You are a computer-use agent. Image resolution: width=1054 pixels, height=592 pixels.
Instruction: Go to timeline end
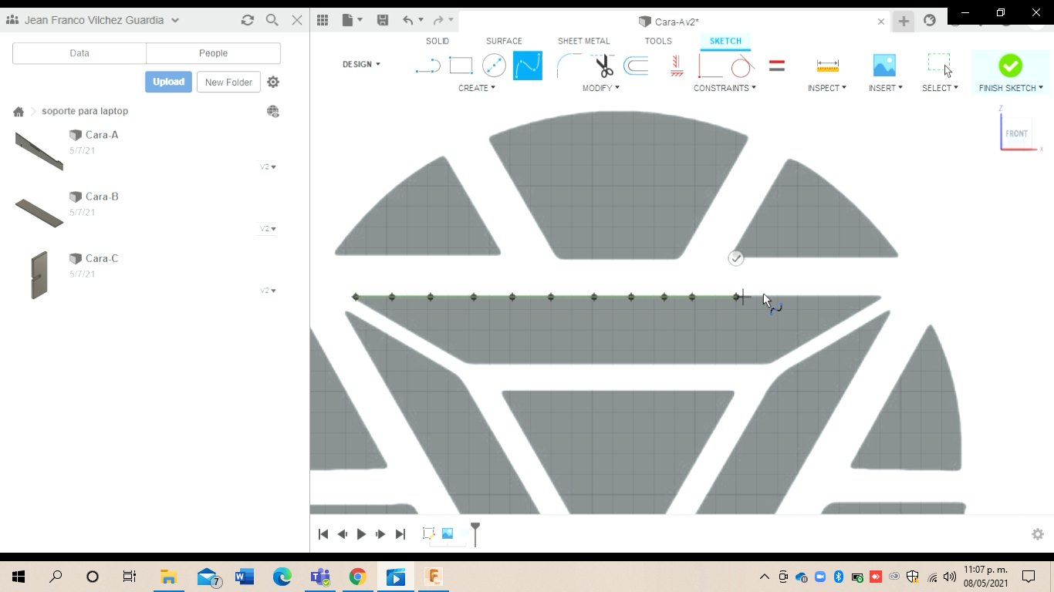tap(400, 534)
